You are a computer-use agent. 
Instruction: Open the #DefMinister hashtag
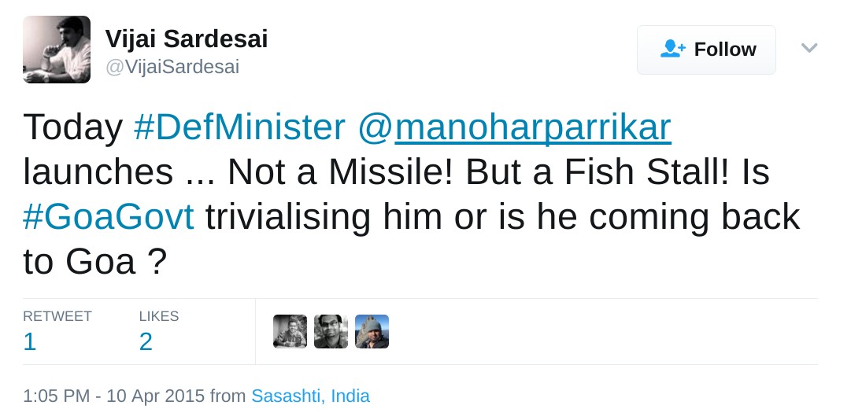(239, 127)
